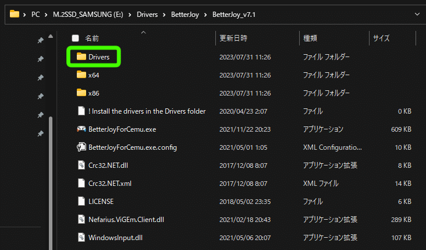Screen dimensions: 426x250
Task: Click the BetterJoy_v7.1 breadcrumb segment
Action: (234, 15)
